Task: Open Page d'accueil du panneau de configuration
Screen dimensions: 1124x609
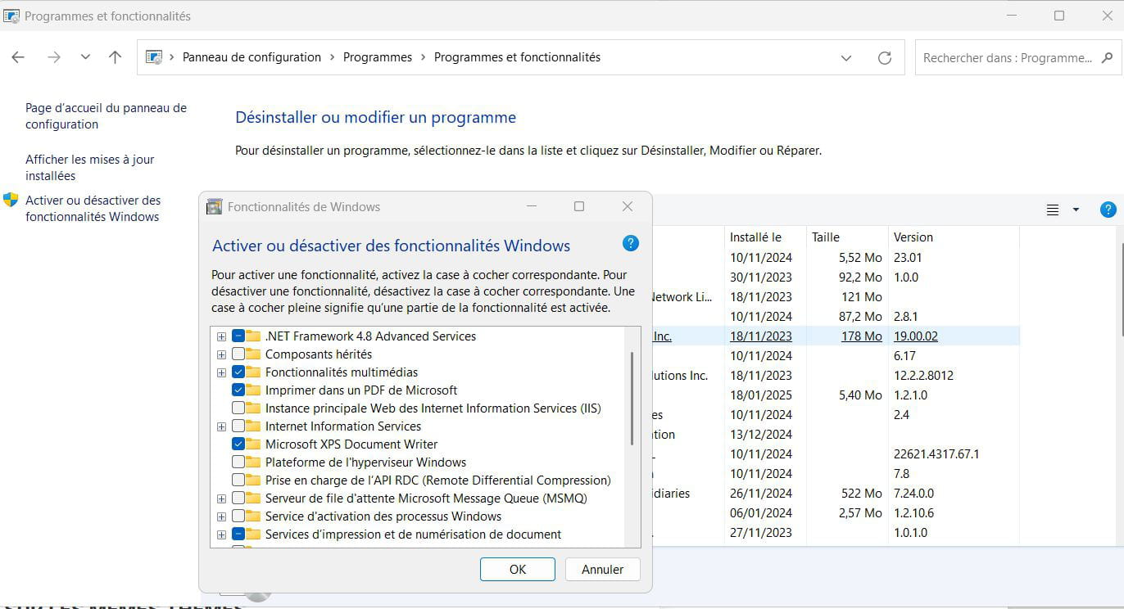Action: click(x=106, y=116)
